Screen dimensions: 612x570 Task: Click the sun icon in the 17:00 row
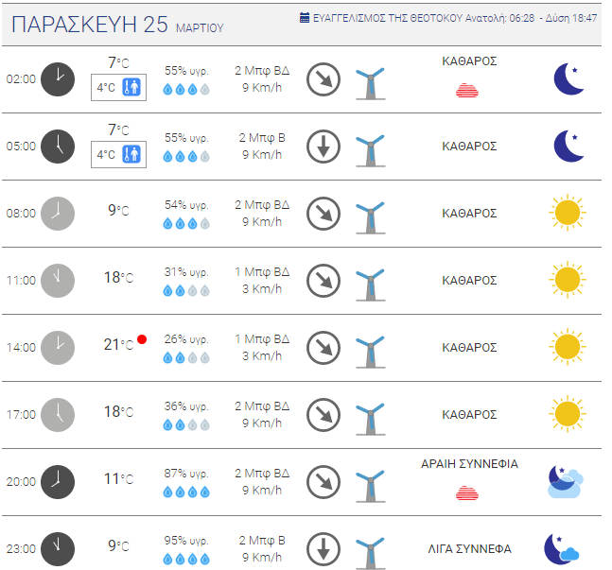tap(568, 414)
